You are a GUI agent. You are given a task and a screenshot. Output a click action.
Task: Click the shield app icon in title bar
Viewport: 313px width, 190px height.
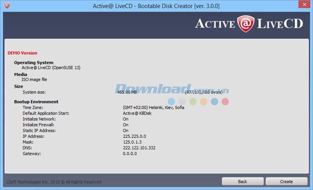coord(7,5)
